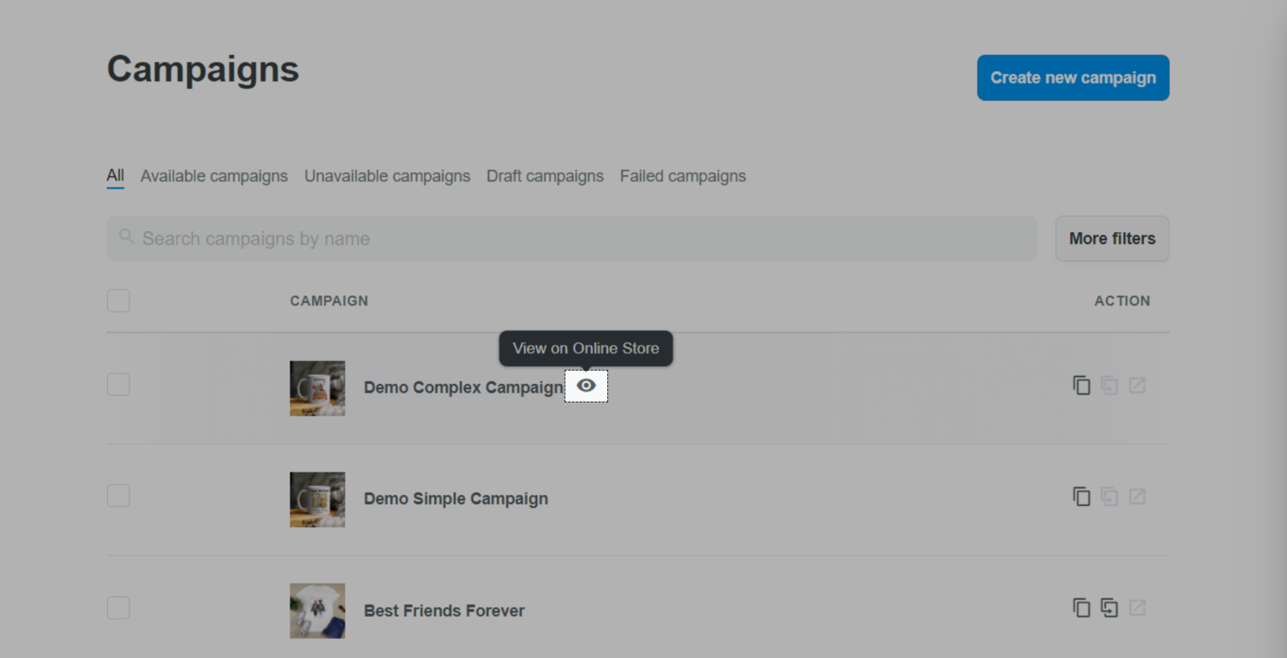Screen dimensions: 1287x658
Task: Show Failed campaigns tab
Action: tap(683, 176)
